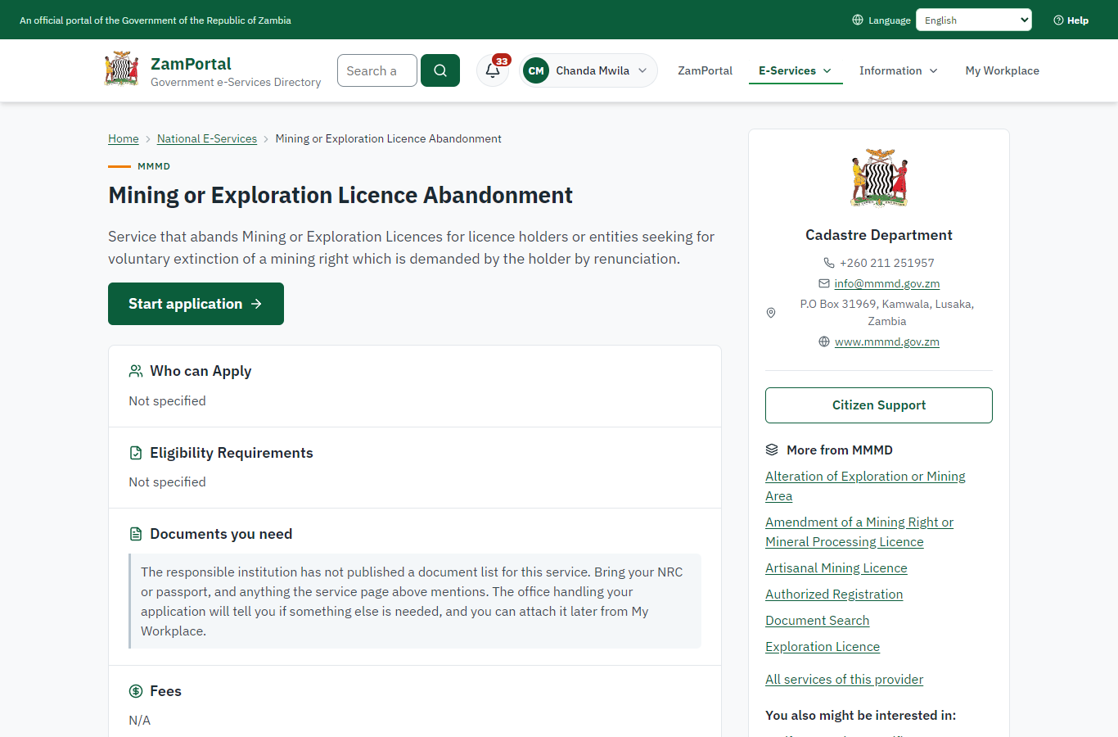Follow the Home breadcrumb link

124,138
